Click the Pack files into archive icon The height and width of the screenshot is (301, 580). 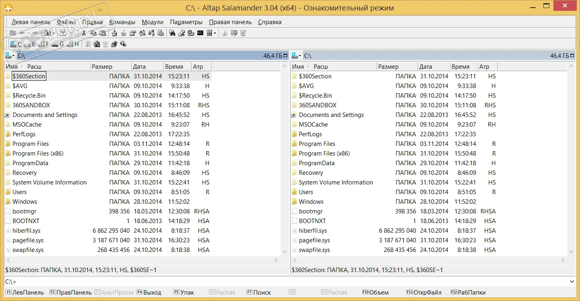[114, 33]
